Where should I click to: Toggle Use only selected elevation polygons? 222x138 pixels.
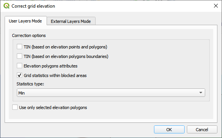tap(15, 108)
